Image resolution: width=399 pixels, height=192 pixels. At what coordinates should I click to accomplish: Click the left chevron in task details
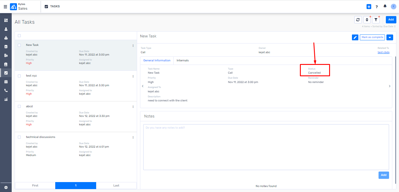[x=143, y=86]
